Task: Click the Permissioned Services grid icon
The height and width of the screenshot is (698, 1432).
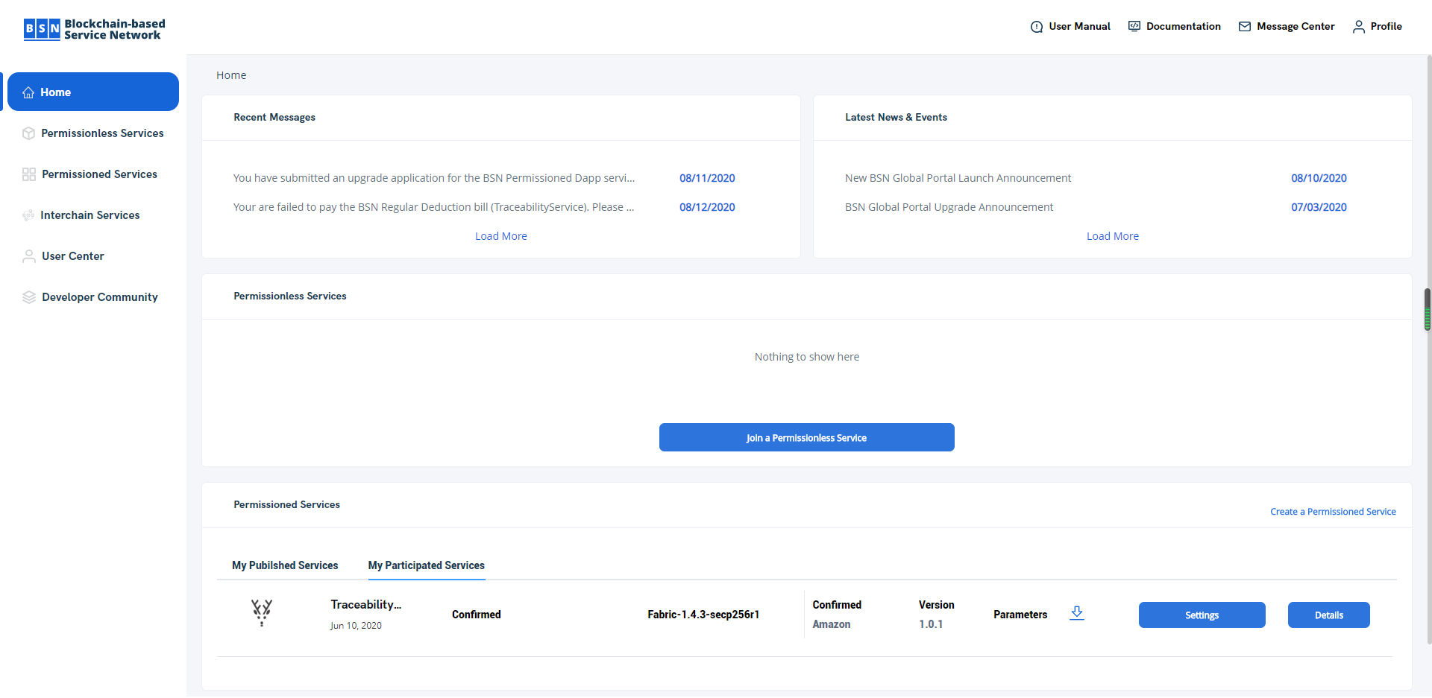Action: 29,174
